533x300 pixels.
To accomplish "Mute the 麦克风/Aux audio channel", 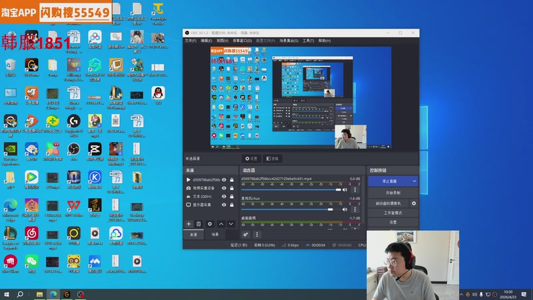I will tap(345, 209).
